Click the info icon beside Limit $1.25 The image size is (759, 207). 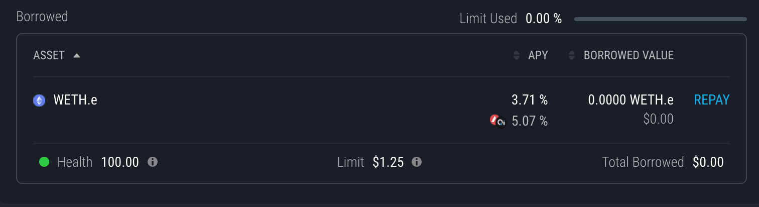(417, 162)
